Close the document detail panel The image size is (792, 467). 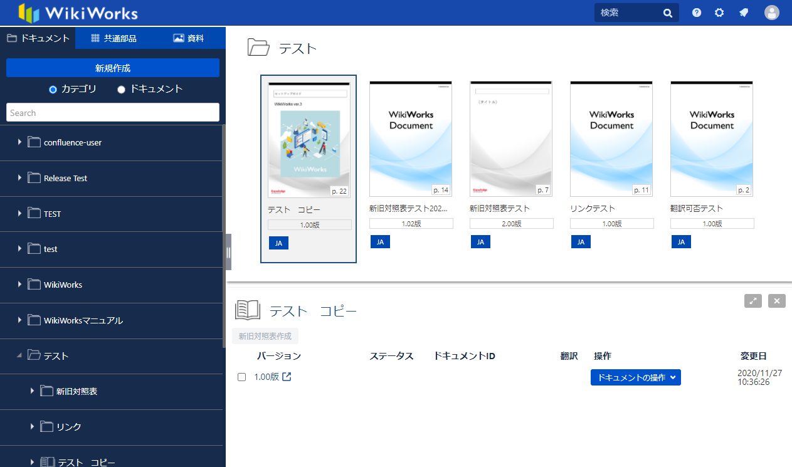[x=777, y=301]
